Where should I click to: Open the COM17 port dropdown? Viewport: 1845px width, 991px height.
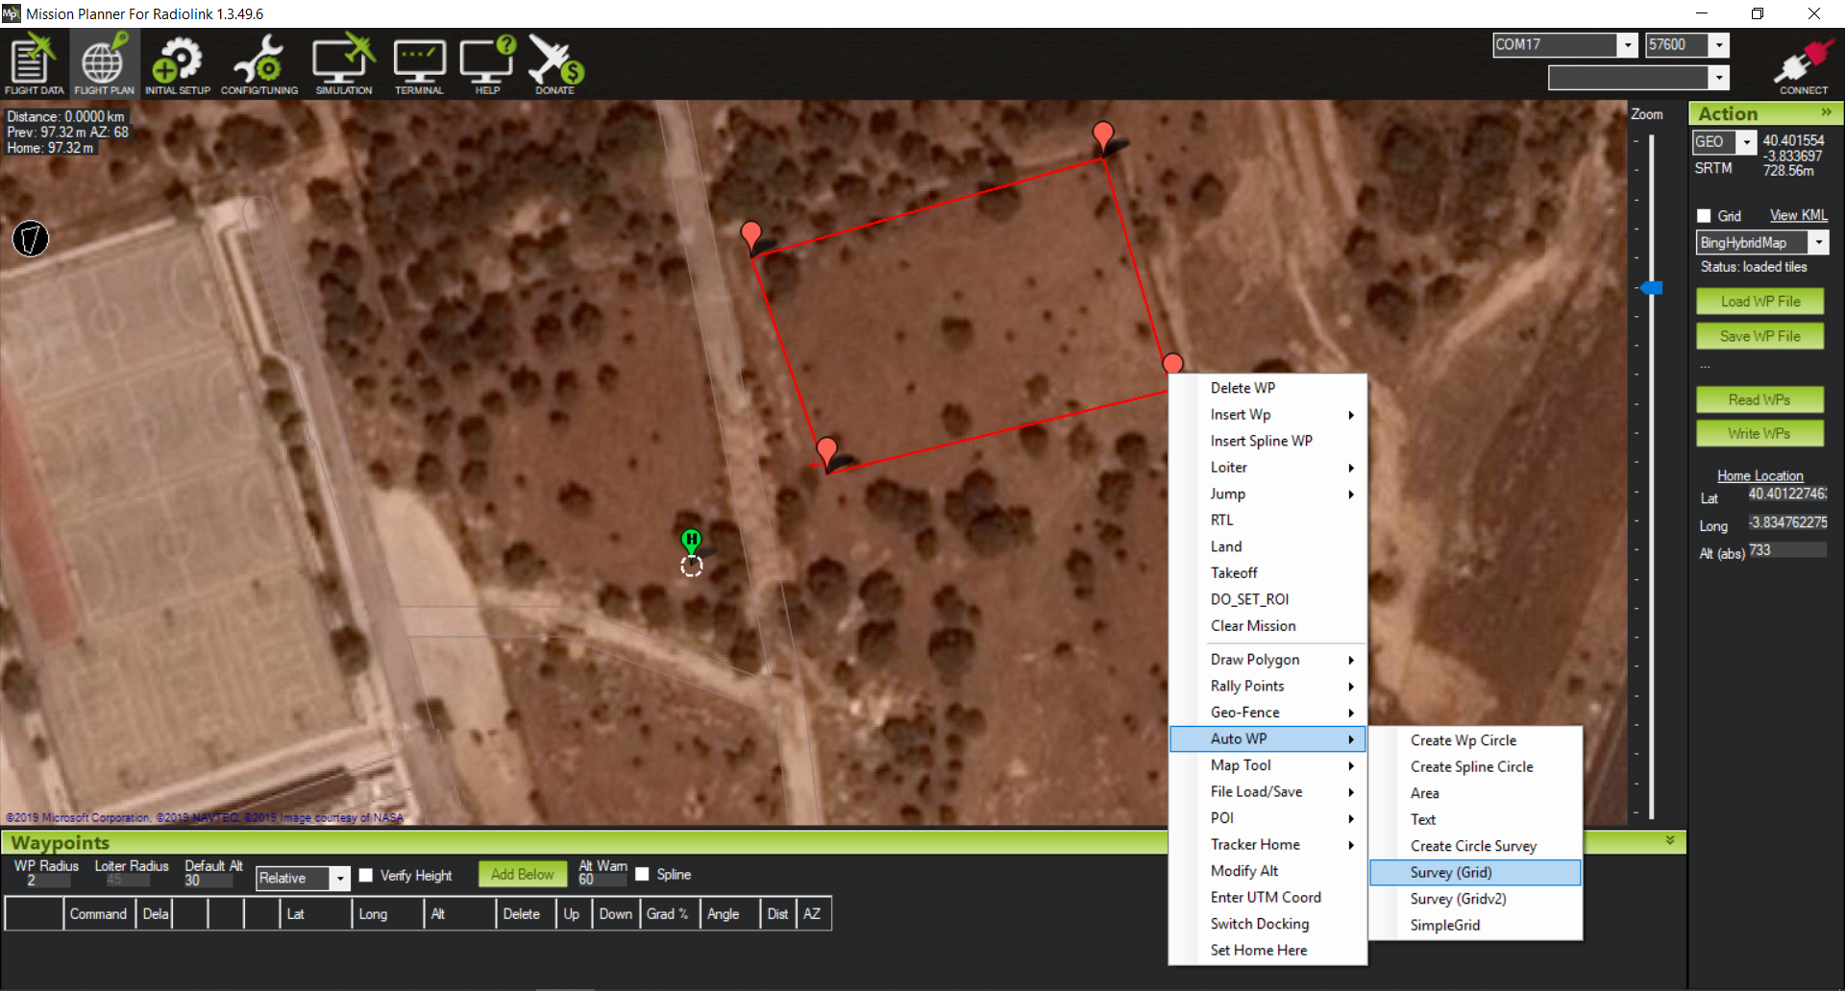(1627, 45)
